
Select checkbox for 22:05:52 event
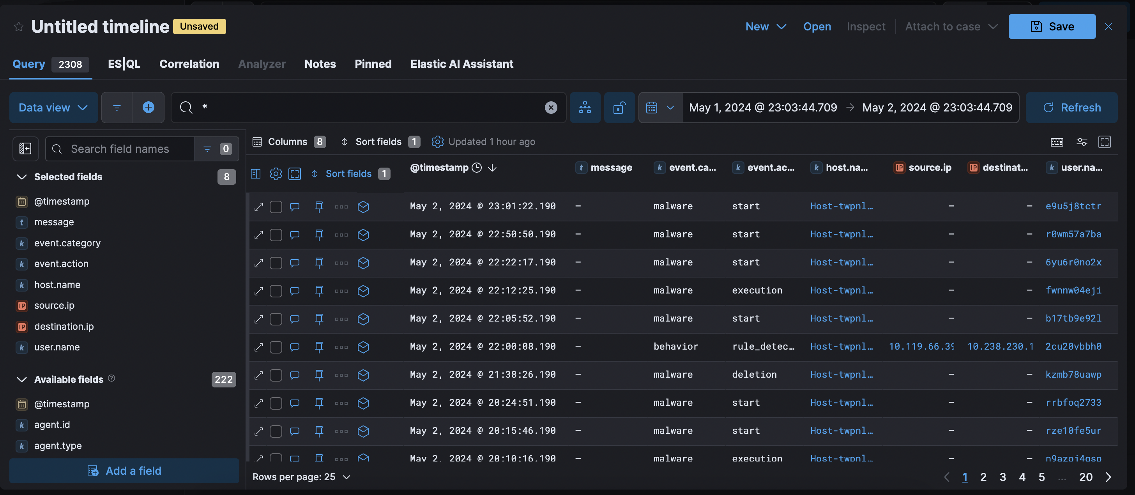[276, 319]
